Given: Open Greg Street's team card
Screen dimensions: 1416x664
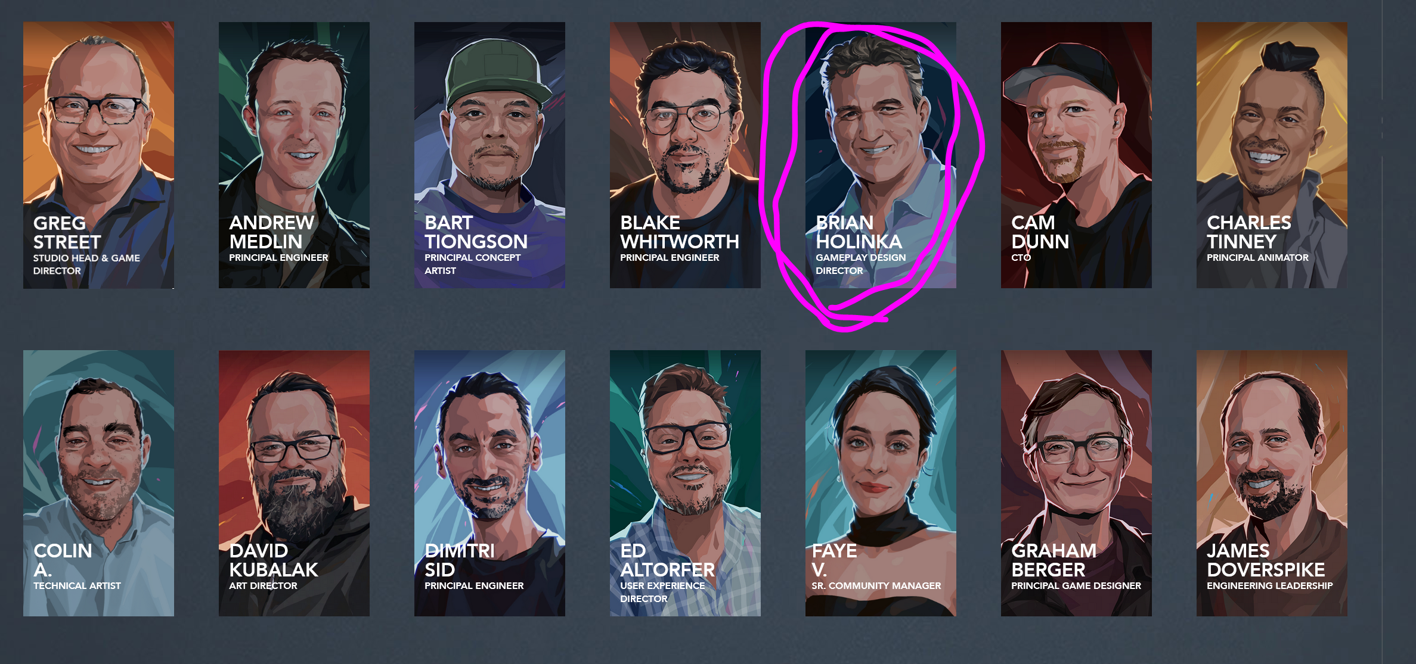Looking at the screenshot, I should (98, 155).
